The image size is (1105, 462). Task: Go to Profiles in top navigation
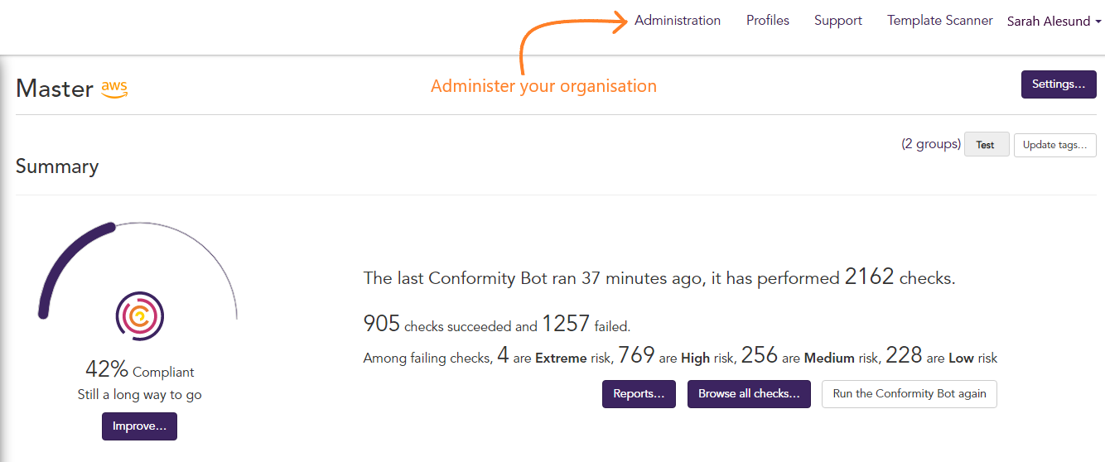pos(768,21)
